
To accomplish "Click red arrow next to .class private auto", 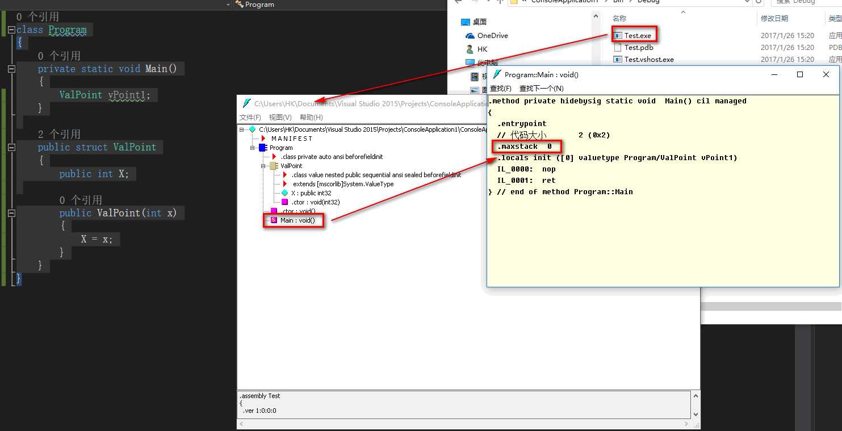I will (x=274, y=157).
